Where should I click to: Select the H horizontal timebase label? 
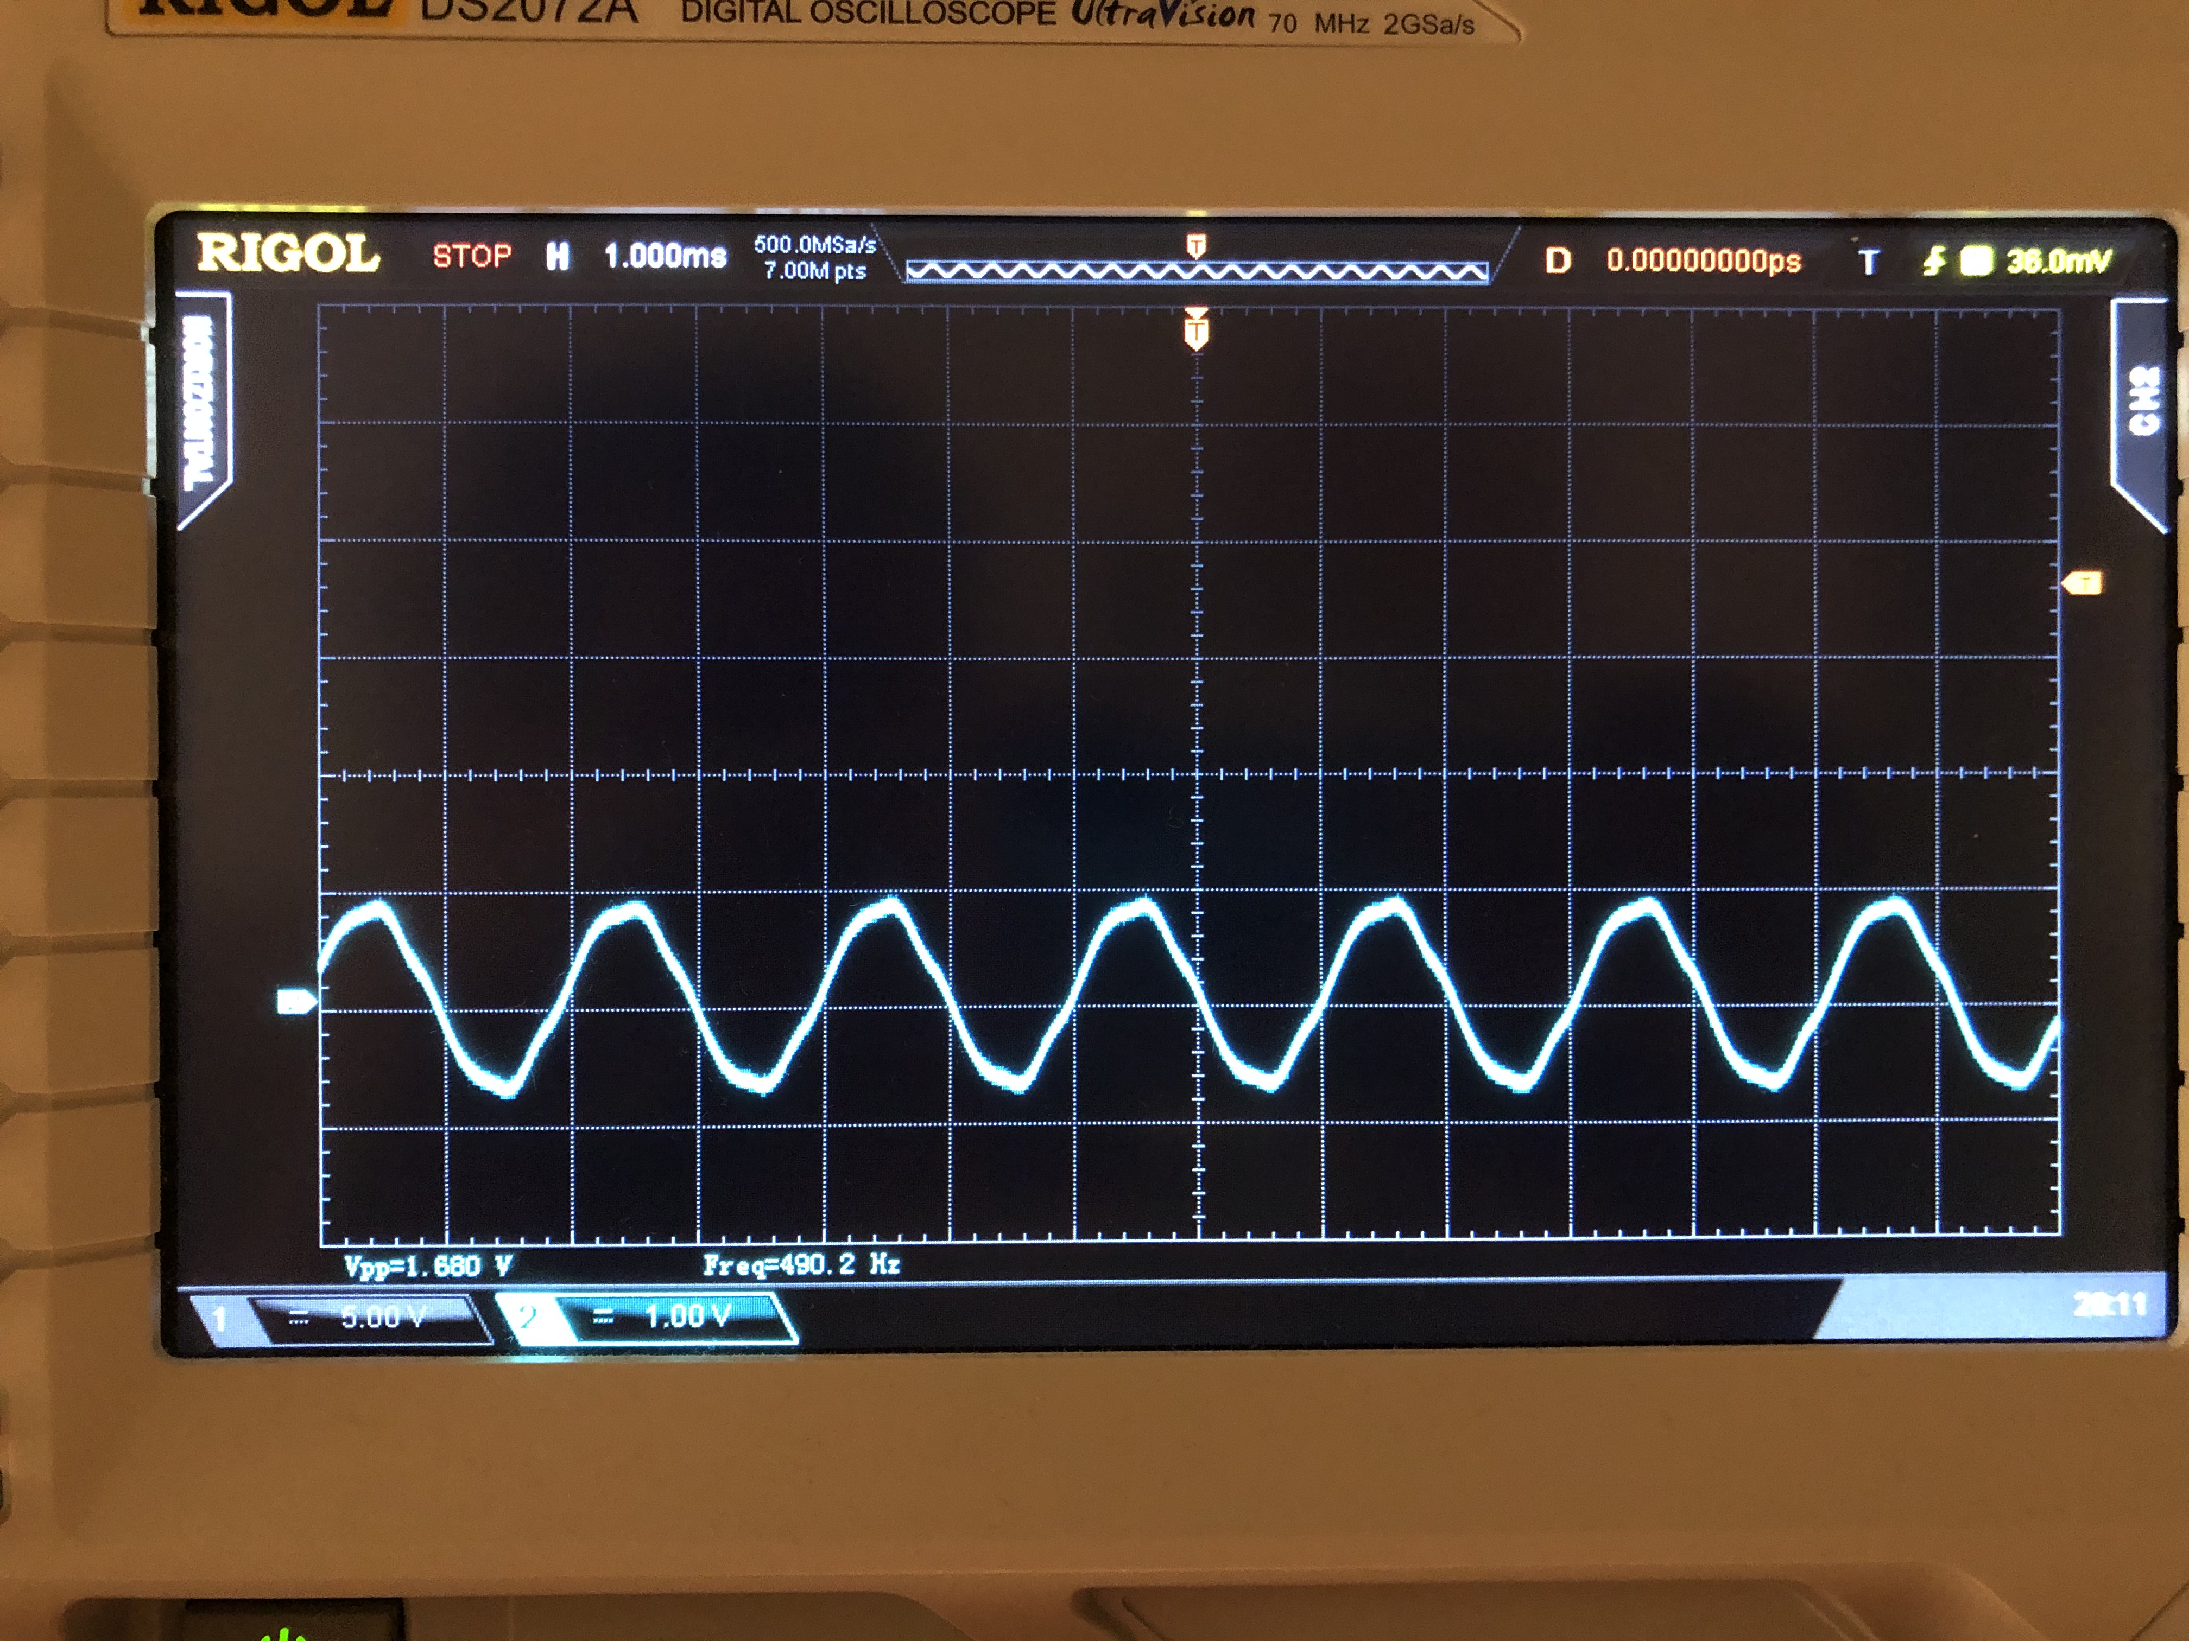(558, 257)
